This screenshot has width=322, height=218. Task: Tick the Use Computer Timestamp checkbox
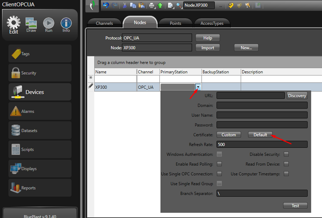coord(286,174)
